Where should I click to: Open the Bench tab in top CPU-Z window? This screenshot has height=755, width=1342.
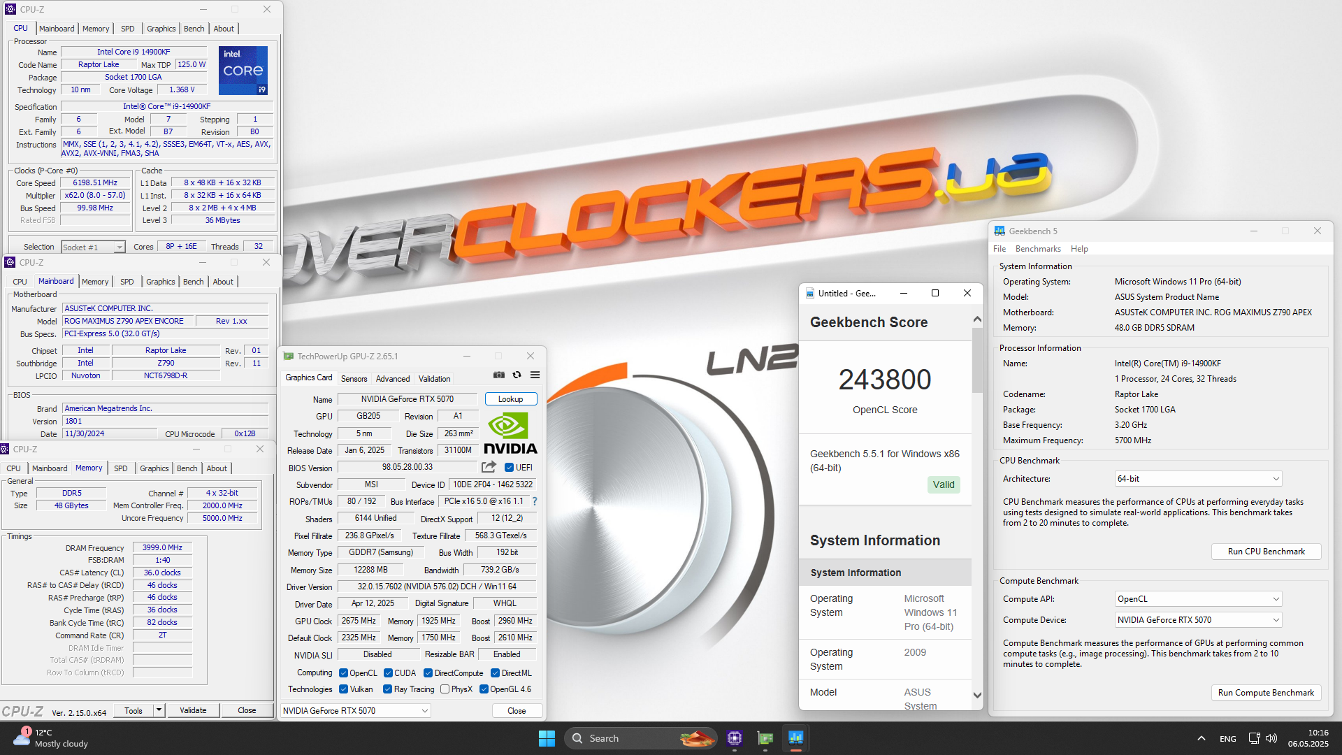[194, 29]
